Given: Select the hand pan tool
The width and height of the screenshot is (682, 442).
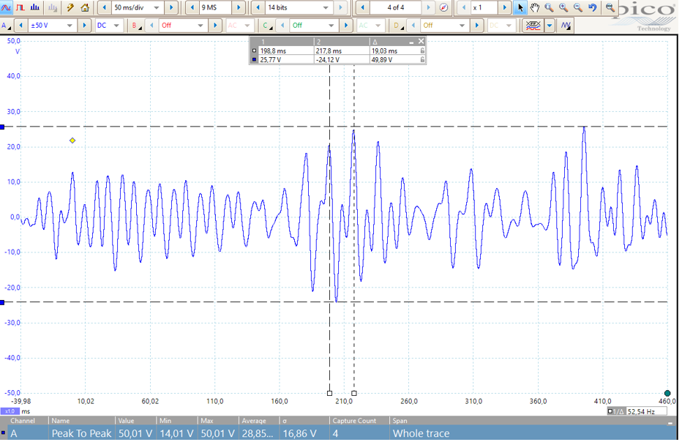Looking at the screenshot, I should pos(535,7).
